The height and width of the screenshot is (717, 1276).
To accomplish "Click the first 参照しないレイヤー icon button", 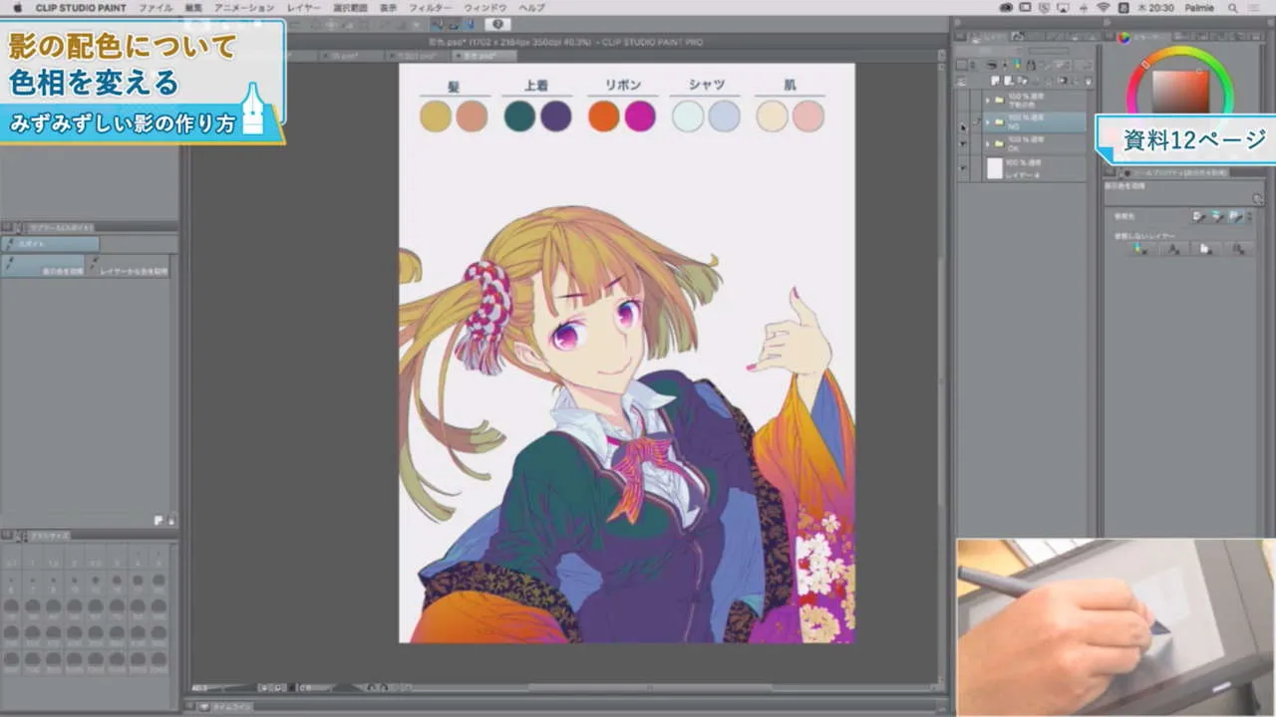I will (x=1140, y=249).
